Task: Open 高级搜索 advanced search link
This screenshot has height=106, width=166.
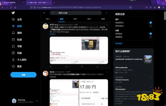Action: (x=119, y=43)
